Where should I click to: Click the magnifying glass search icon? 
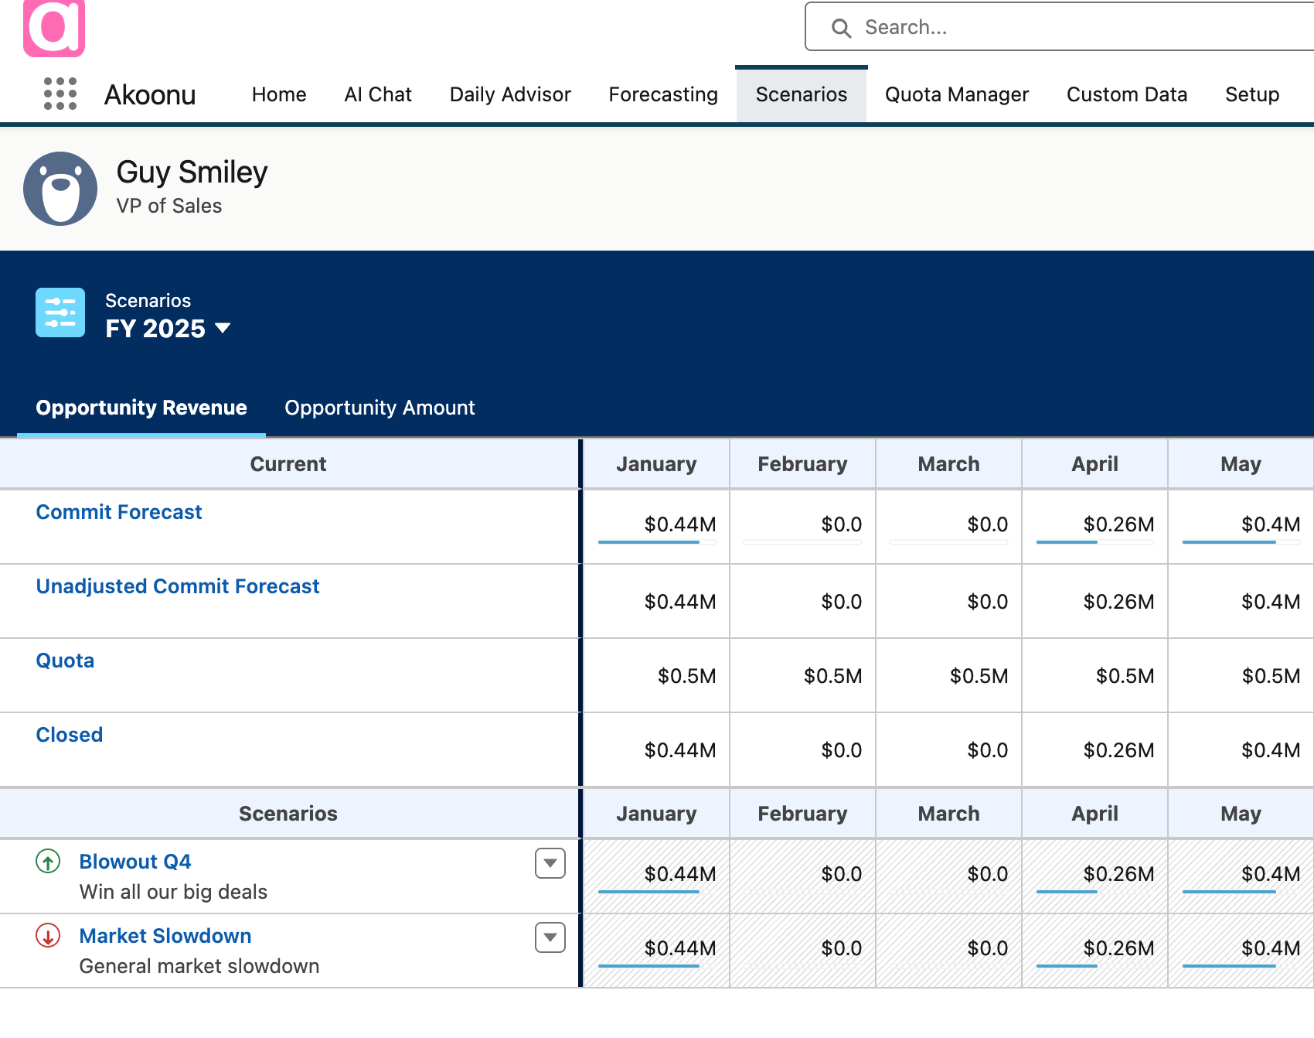(x=841, y=28)
